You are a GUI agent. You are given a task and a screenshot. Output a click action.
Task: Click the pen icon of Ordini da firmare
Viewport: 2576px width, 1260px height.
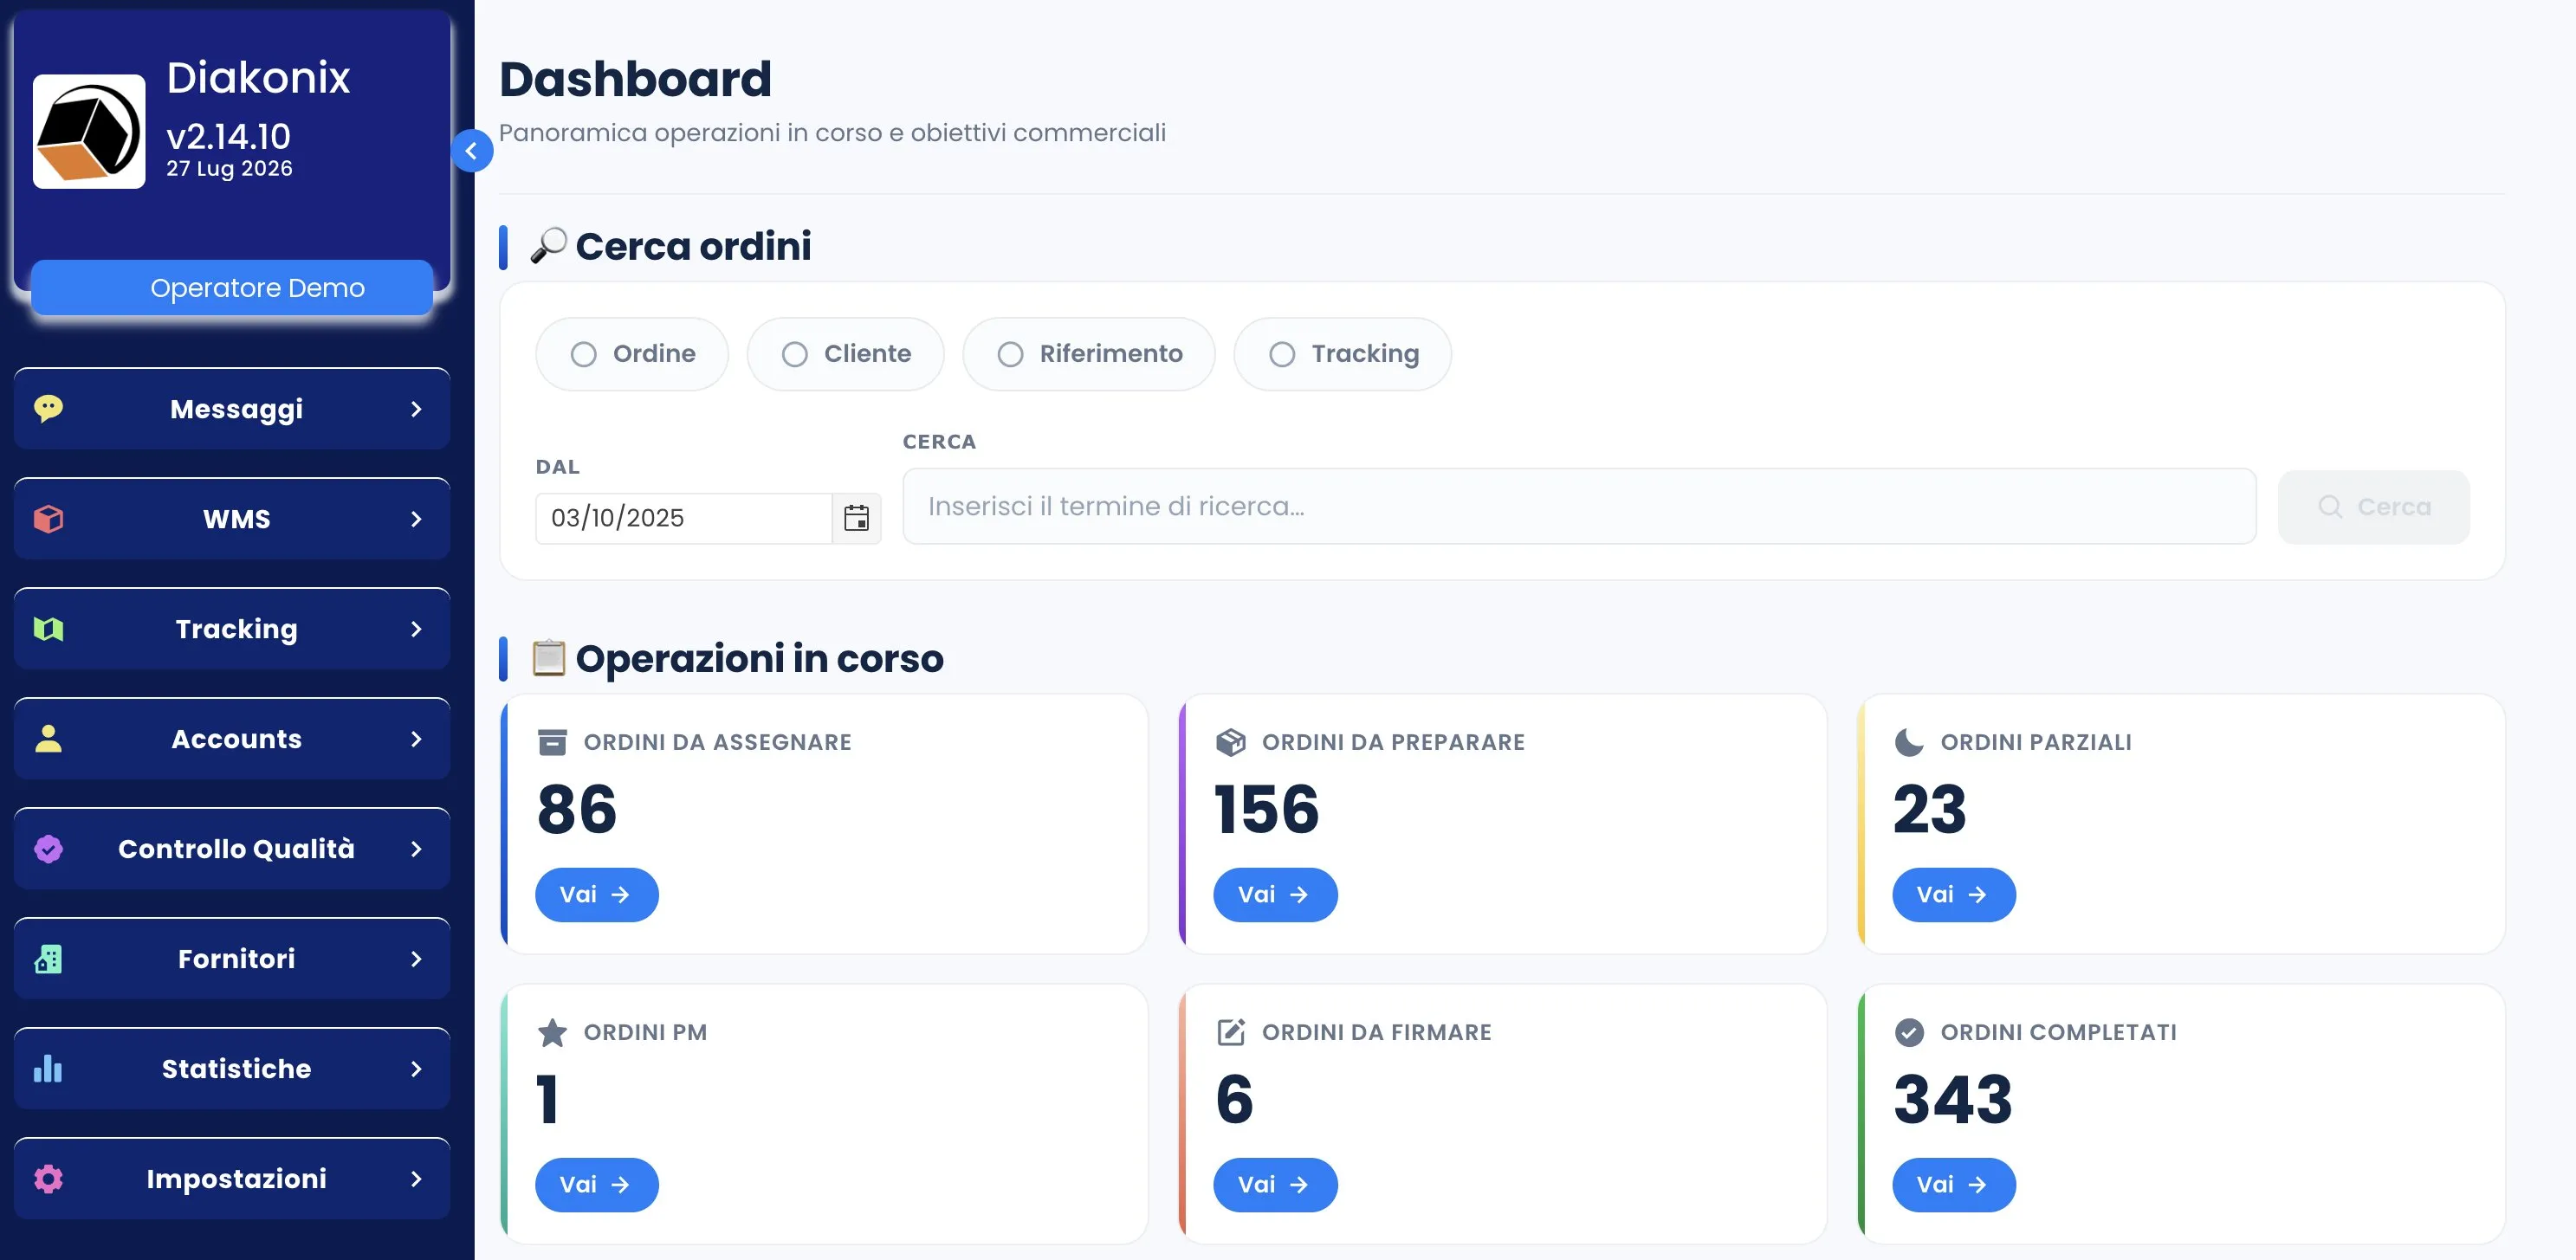coord(1230,1032)
